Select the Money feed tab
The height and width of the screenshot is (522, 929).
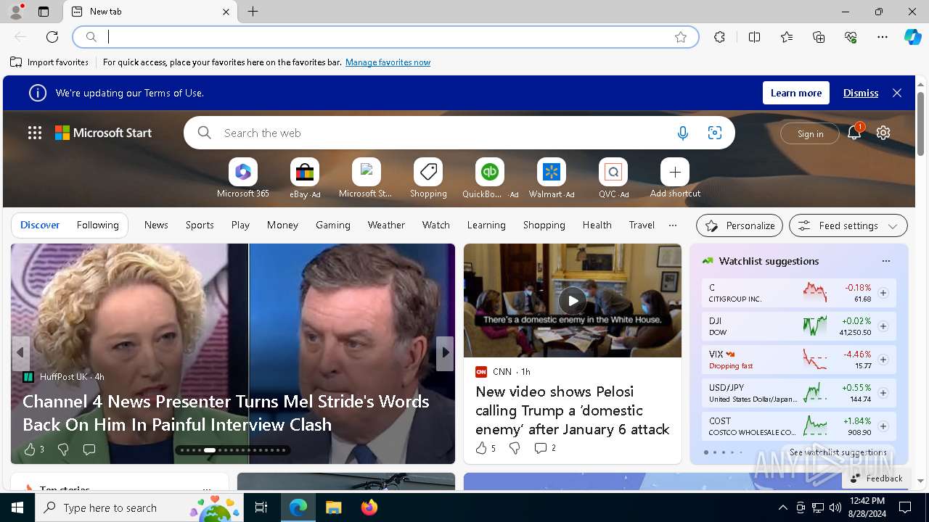282,225
